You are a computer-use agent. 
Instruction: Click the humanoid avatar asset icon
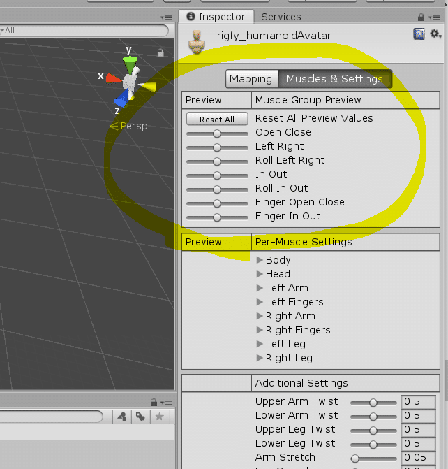point(197,42)
